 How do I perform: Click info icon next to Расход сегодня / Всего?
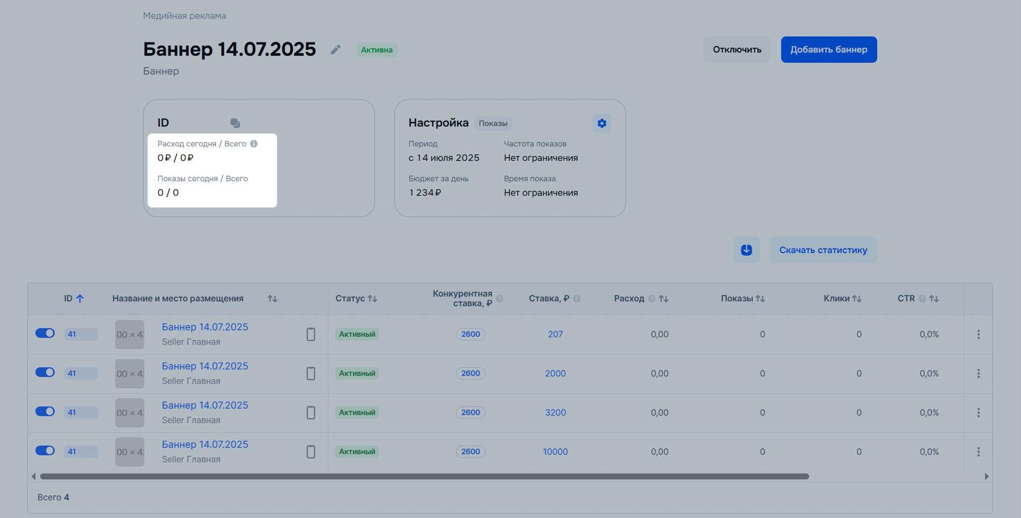click(x=254, y=144)
